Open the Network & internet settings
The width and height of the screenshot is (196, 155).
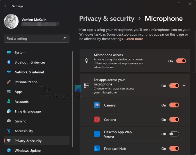tap(29, 72)
